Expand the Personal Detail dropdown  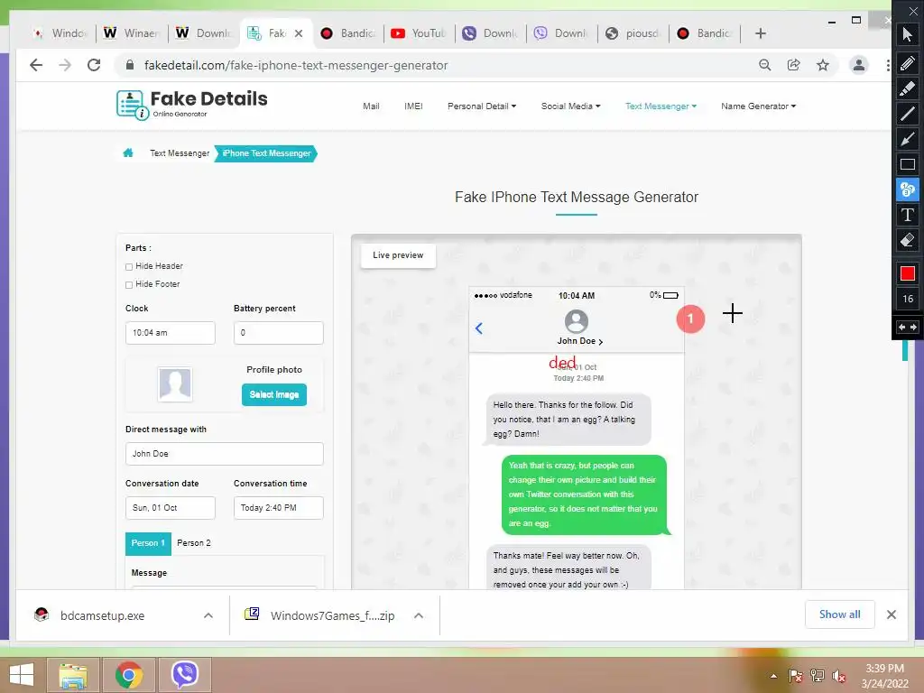482,106
